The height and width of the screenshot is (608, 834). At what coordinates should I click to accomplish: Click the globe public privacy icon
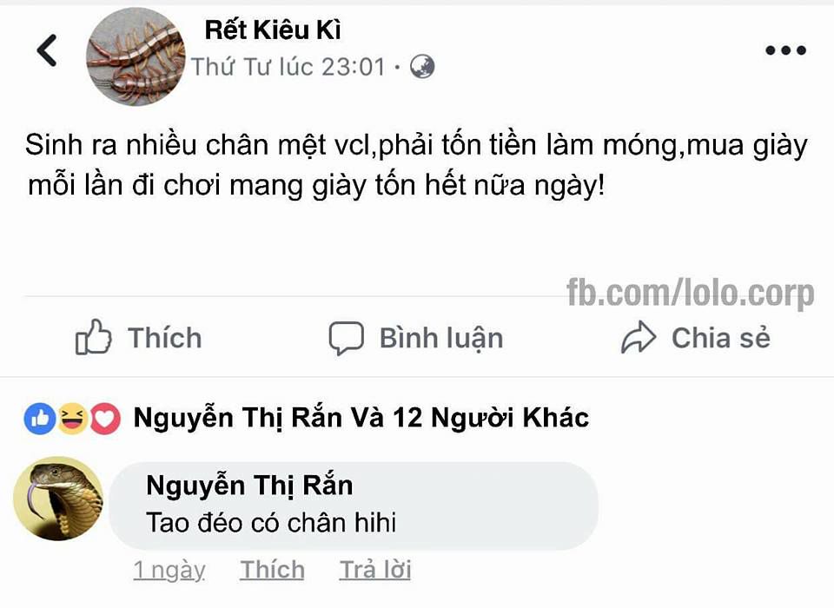click(x=422, y=67)
